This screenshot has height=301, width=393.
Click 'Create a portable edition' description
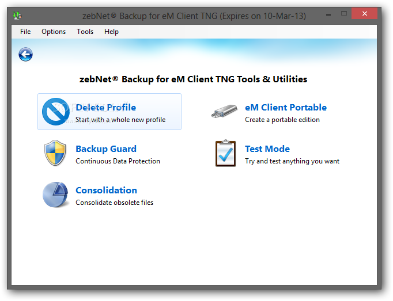[x=282, y=120]
